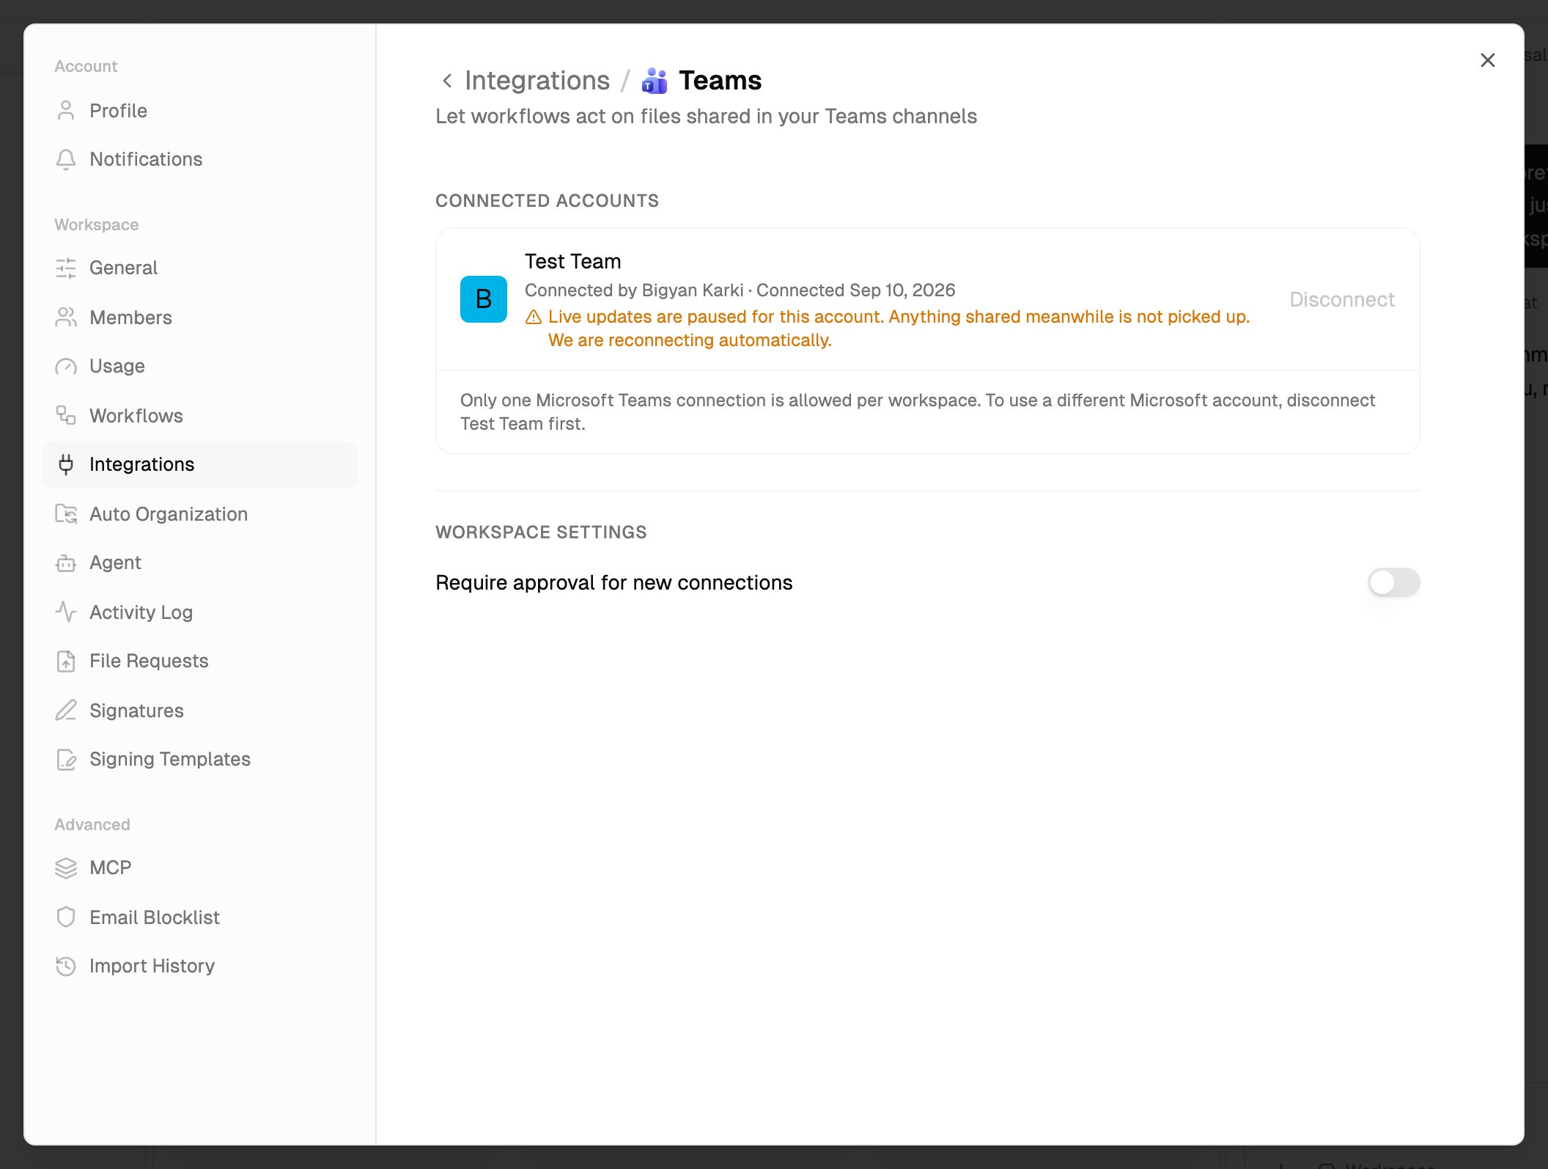1548x1169 pixels.
Task: Click the Auto Organization folder icon
Action: [66, 514]
